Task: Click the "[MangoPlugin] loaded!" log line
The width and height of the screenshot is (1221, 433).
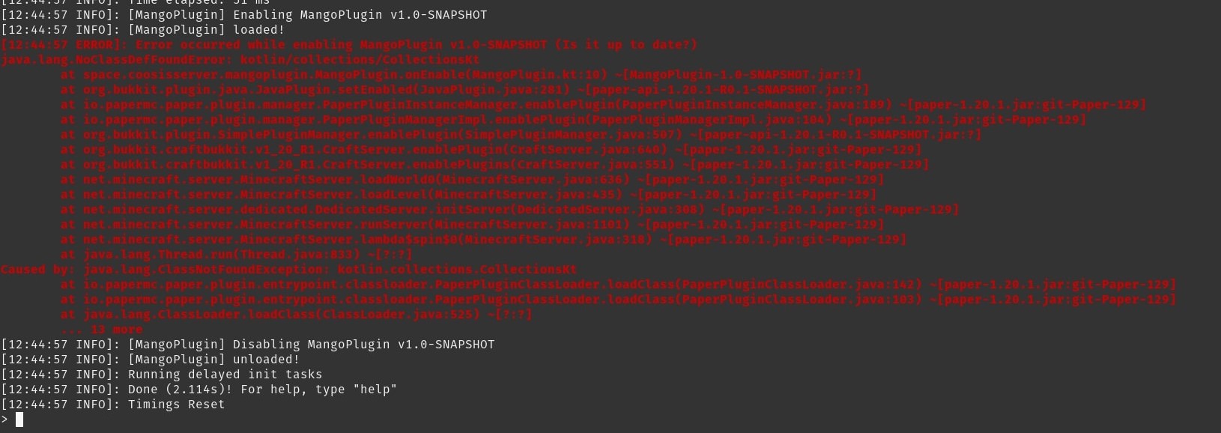Action: click(x=142, y=30)
